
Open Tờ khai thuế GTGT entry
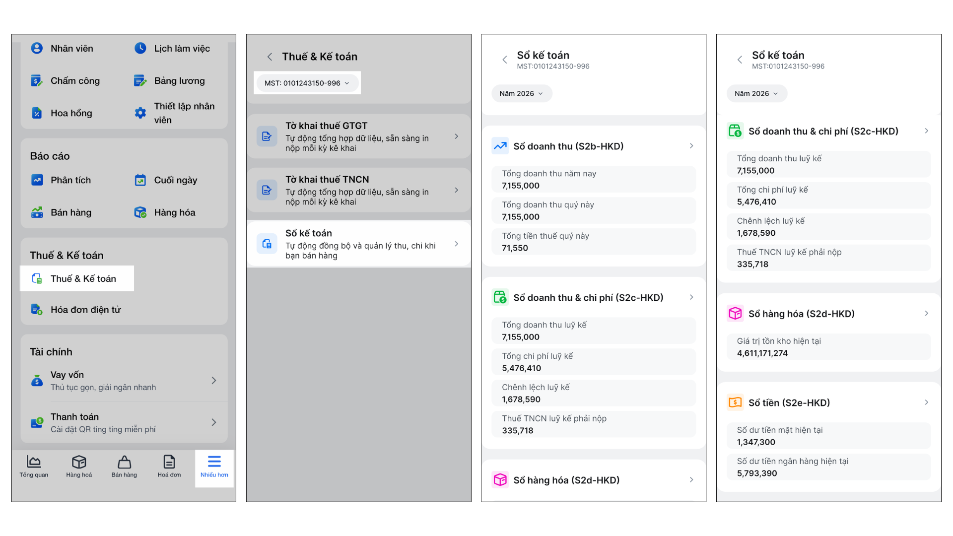click(358, 136)
